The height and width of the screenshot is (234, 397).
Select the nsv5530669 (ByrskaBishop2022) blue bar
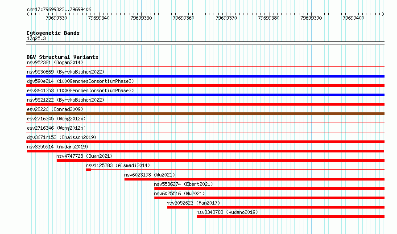pos(205,76)
